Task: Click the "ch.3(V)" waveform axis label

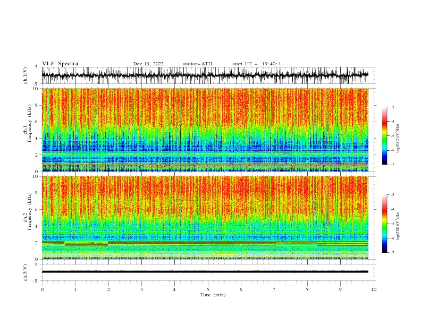Action: coord(26,272)
